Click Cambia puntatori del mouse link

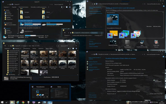[x=95, y=13]
